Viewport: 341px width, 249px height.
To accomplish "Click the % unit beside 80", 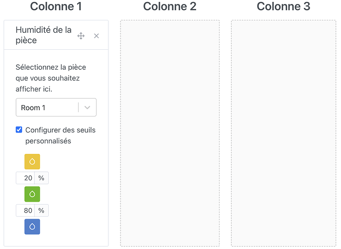I will (x=41, y=211).
